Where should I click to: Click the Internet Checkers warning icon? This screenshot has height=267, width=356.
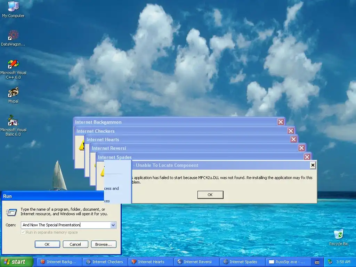(81, 145)
